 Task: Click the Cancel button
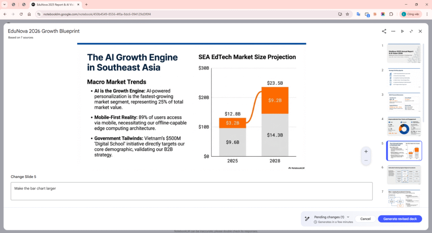(365, 219)
